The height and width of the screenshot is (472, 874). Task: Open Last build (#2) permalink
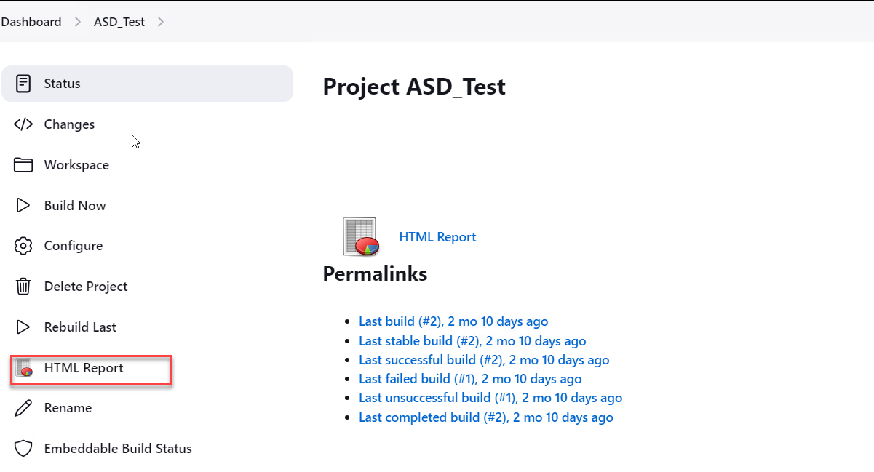pyautogui.click(x=453, y=321)
